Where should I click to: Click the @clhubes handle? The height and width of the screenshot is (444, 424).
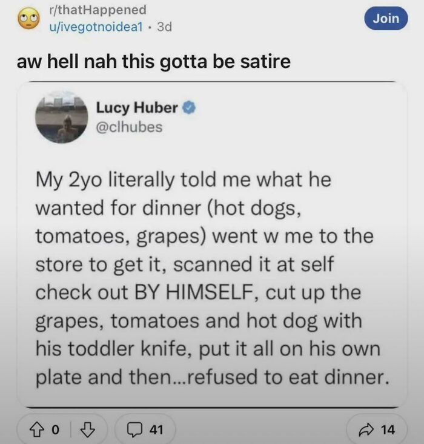click(x=129, y=127)
